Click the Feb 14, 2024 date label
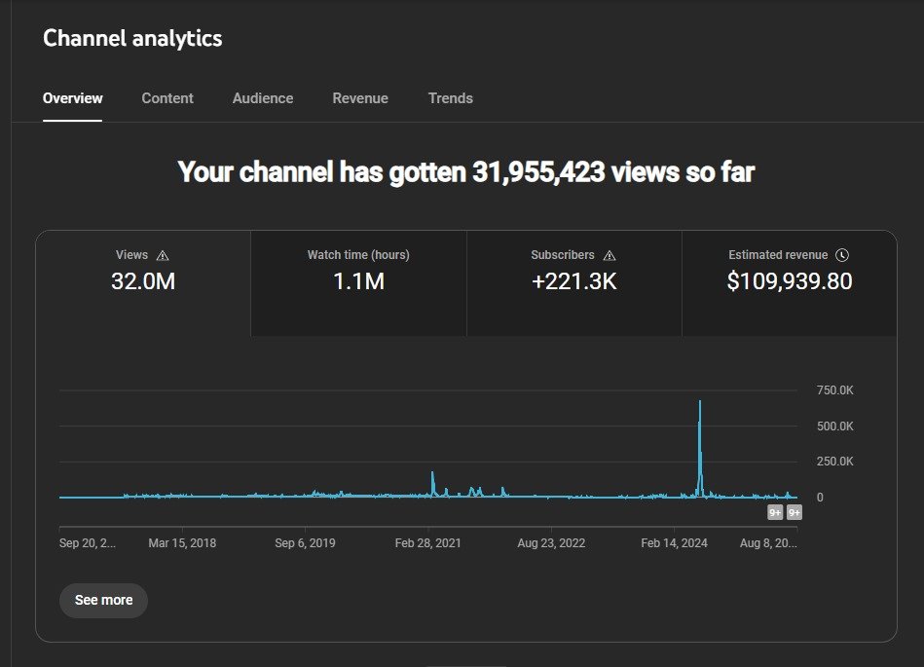 (x=674, y=543)
